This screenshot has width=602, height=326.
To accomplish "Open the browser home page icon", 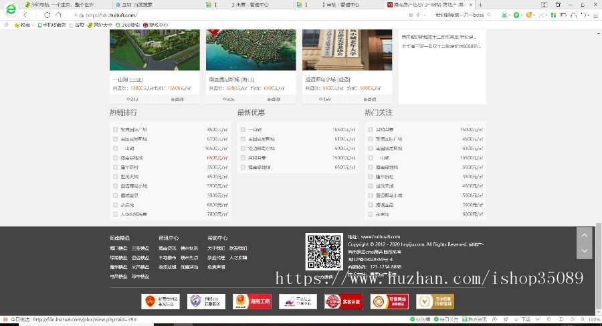I will point(58,15).
